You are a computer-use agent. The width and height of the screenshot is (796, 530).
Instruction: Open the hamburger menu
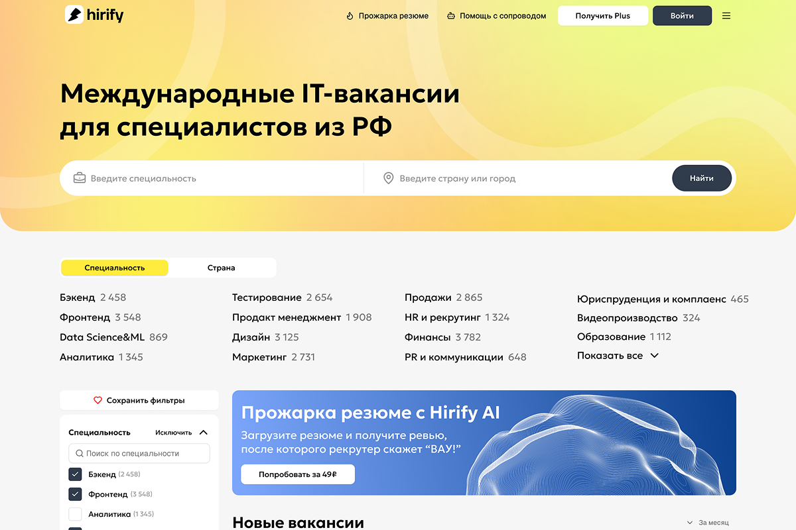pos(726,16)
